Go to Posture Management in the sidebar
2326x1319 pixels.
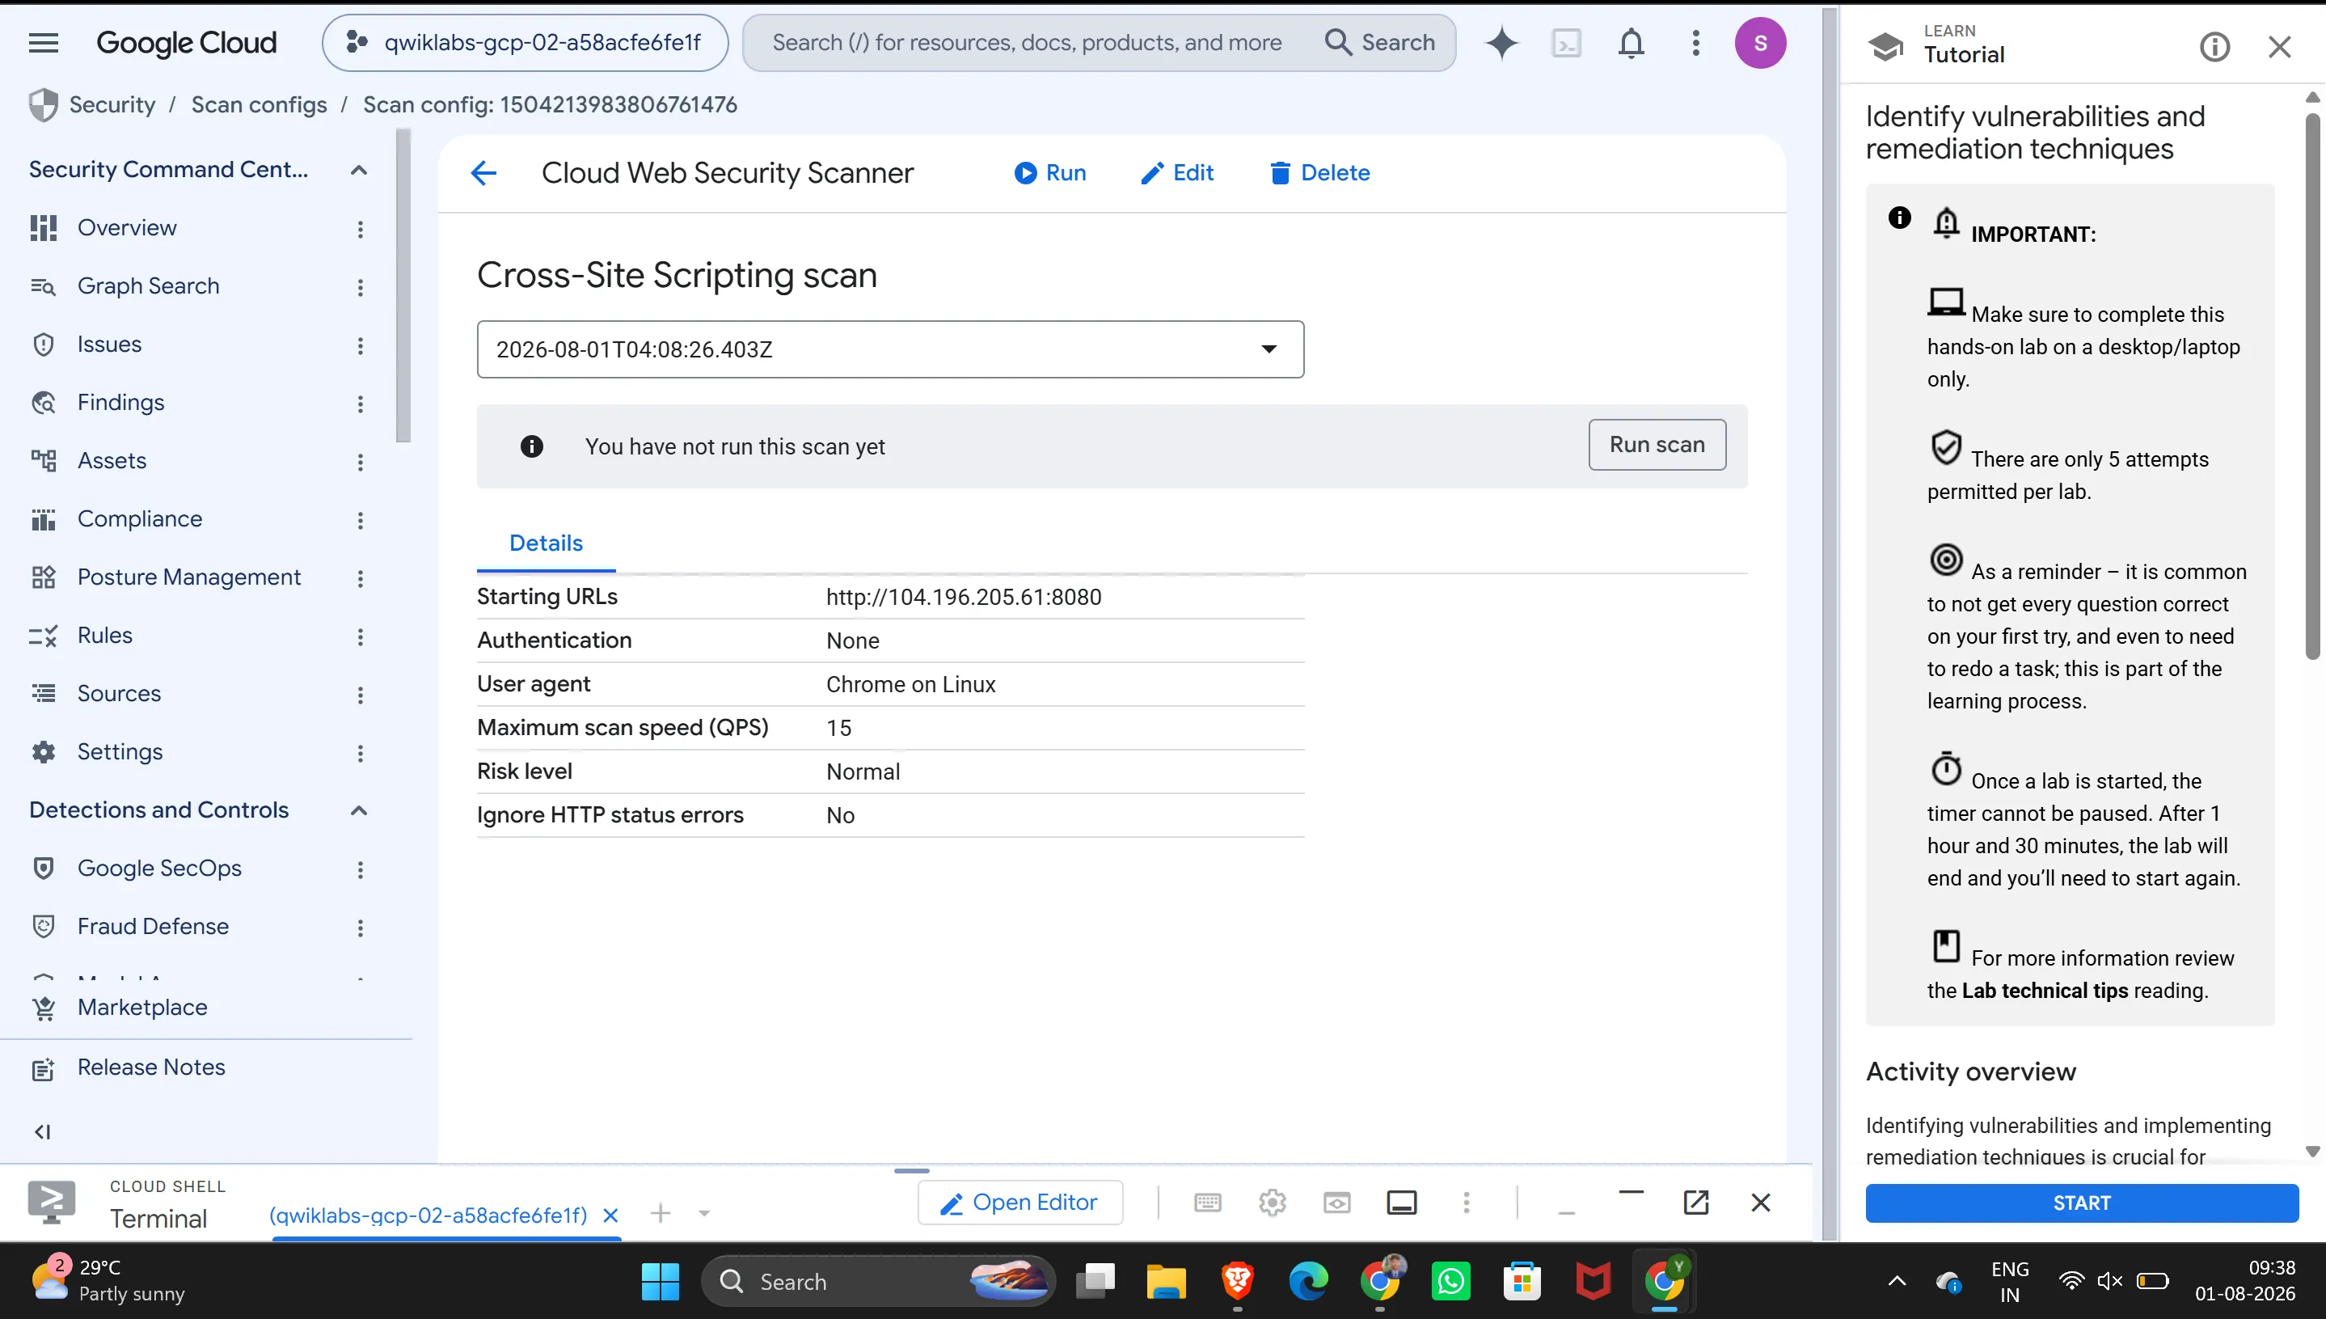[x=188, y=577]
